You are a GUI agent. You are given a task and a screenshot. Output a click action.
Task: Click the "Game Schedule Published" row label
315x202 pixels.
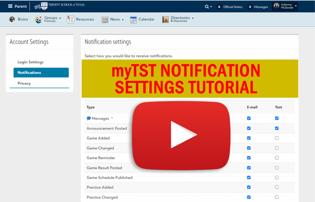[x=110, y=177]
